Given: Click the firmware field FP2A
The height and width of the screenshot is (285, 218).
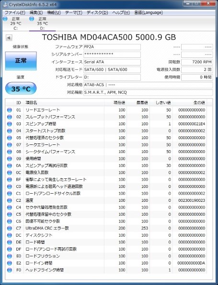Looking at the screenshot, I should click(112, 47).
